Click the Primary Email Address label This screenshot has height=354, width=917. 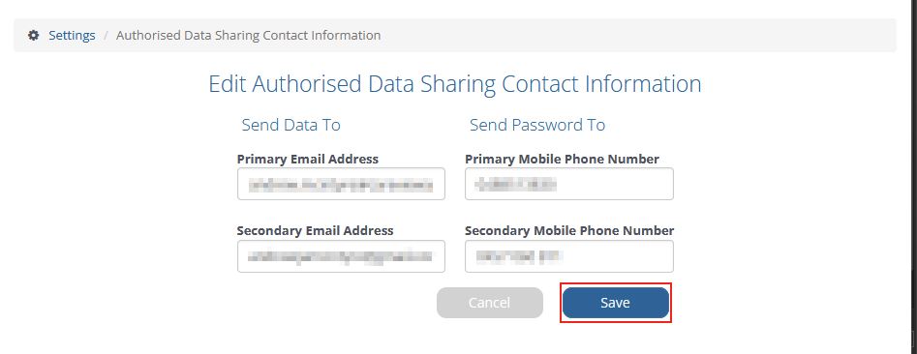(x=308, y=159)
